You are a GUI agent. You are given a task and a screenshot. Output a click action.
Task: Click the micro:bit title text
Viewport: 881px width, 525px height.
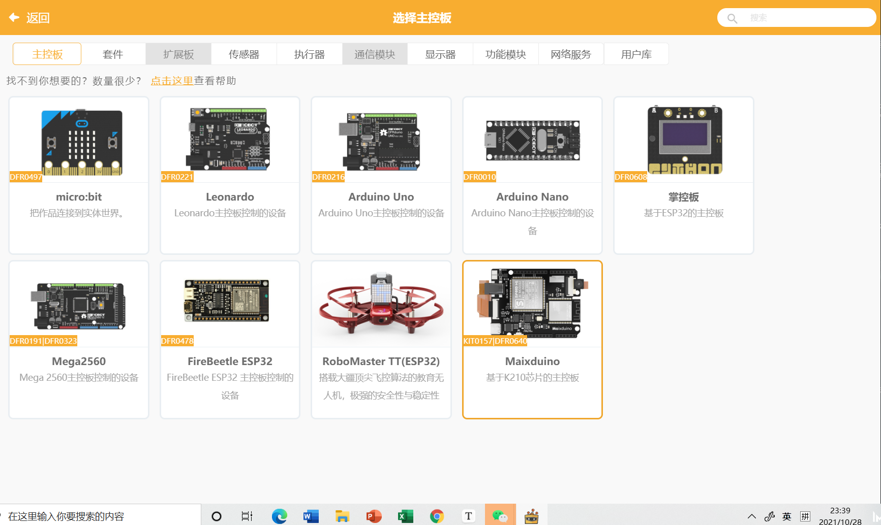pos(79,197)
